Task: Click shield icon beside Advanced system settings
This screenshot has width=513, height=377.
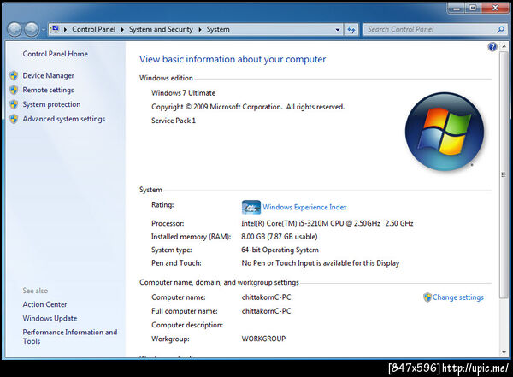Action: tap(14, 119)
